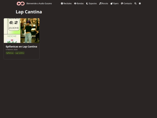Open the Contacto page
Image resolution: width=157 pixels, height=118 pixels.
click(126, 3)
